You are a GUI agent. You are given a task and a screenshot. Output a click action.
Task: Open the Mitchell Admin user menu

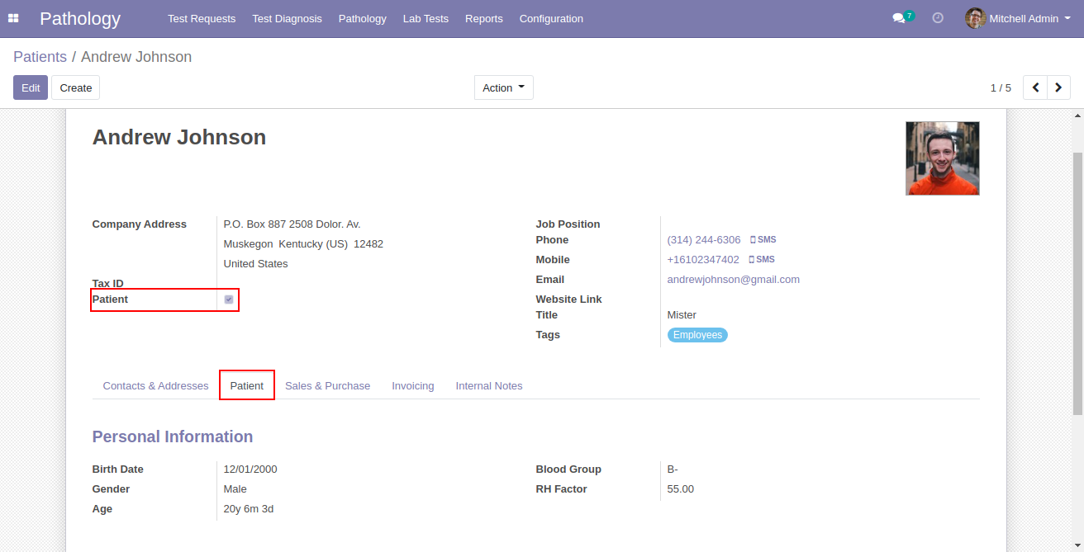(1023, 18)
